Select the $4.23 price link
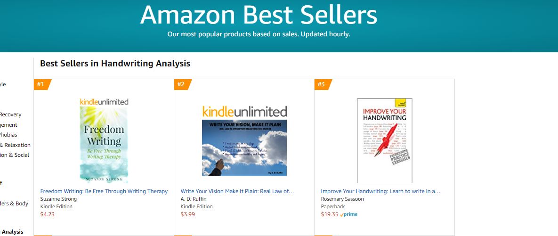The height and width of the screenshot is (236, 558). point(48,214)
